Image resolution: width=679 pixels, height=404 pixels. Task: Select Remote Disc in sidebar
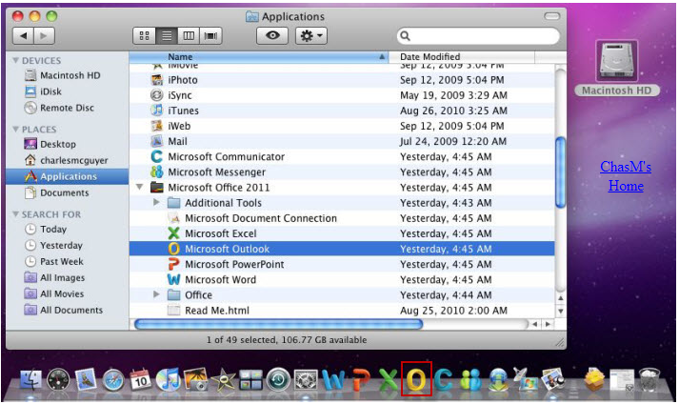59,108
